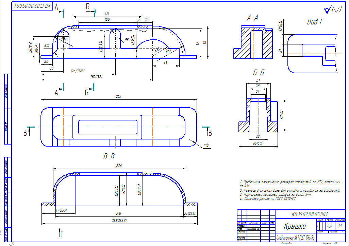Select the Вид Г view label
This screenshot has width=349, height=246.
pos(314,22)
